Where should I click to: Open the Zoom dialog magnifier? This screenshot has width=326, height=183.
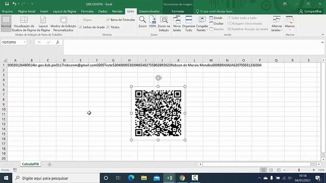tap(143, 22)
